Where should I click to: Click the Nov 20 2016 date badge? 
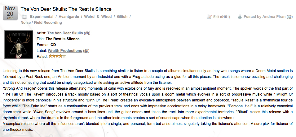point(10,13)
